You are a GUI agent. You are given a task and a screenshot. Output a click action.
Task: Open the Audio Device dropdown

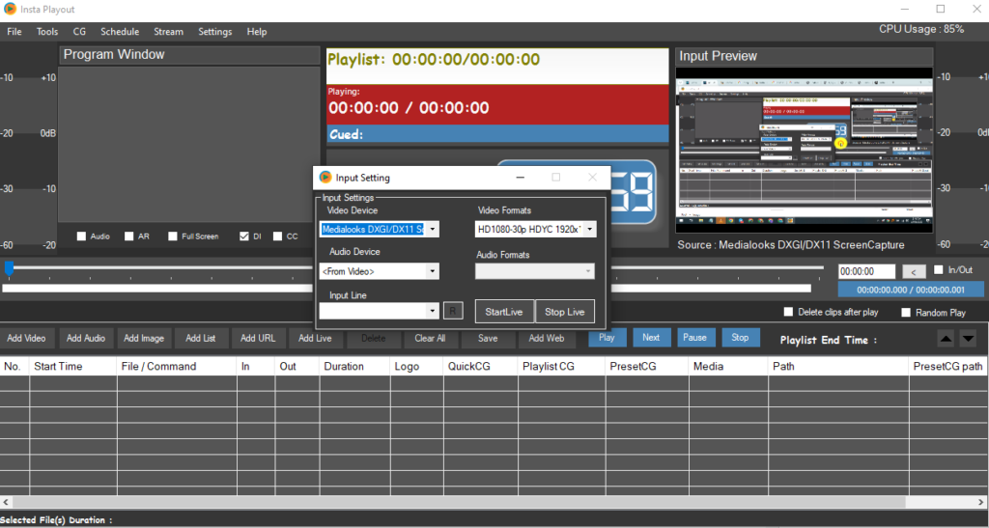pyautogui.click(x=433, y=272)
